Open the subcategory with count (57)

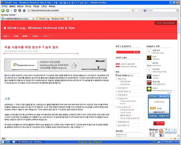pos(125,82)
